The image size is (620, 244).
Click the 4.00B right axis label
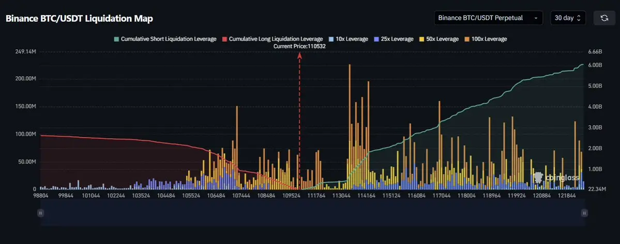click(595, 107)
